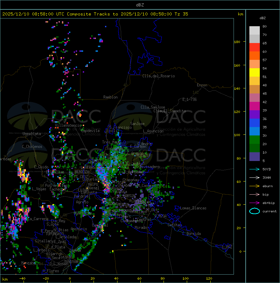Select the bright green swatch in dBZ scale
This screenshot has height=283, width=280.
[254, 140]
